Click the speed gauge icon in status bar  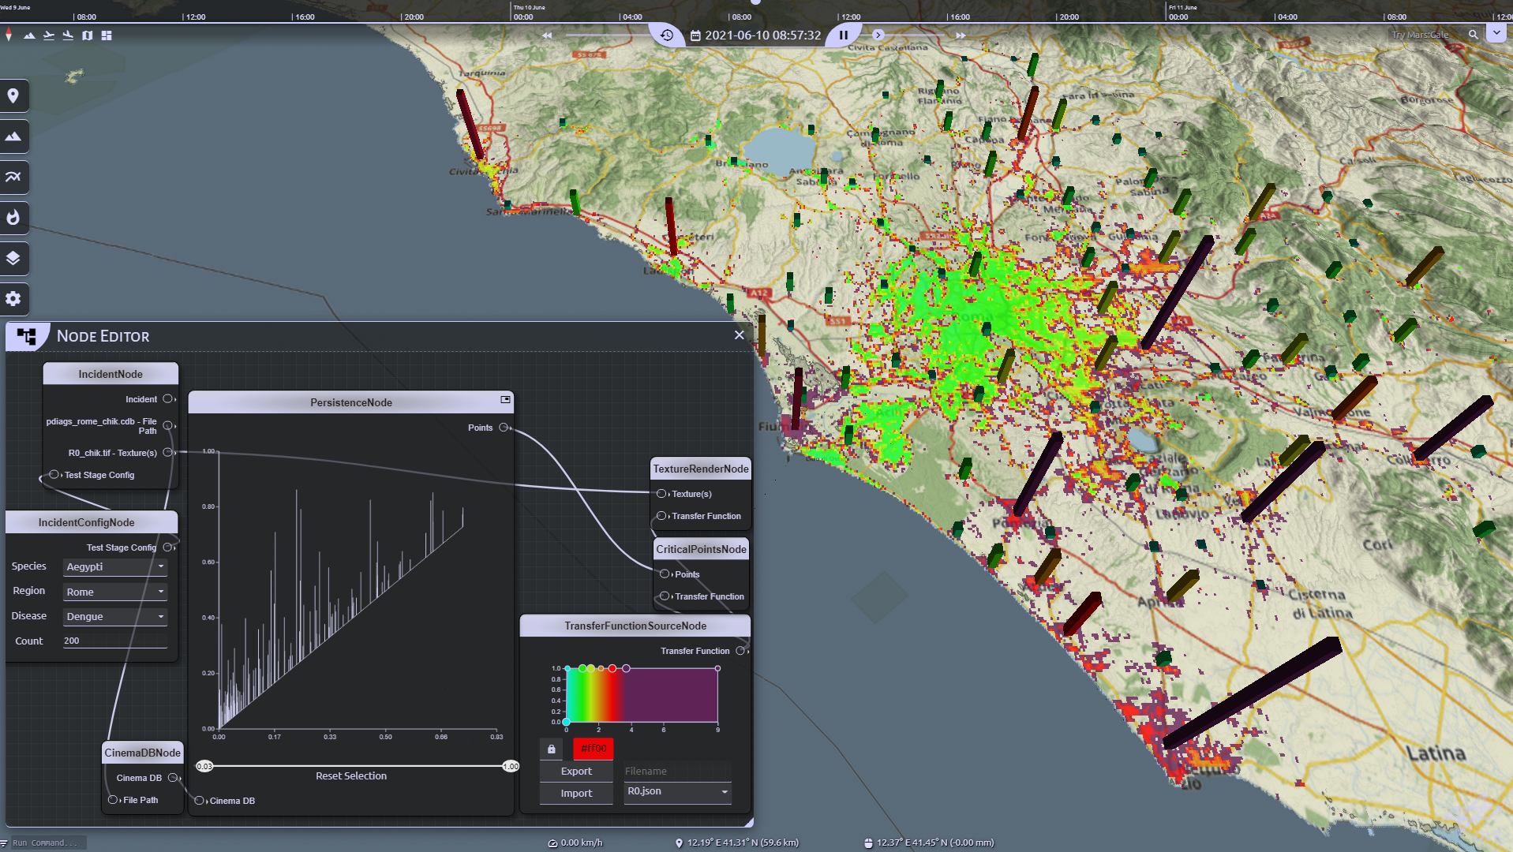pyautogui.click(x=552, y=843)
